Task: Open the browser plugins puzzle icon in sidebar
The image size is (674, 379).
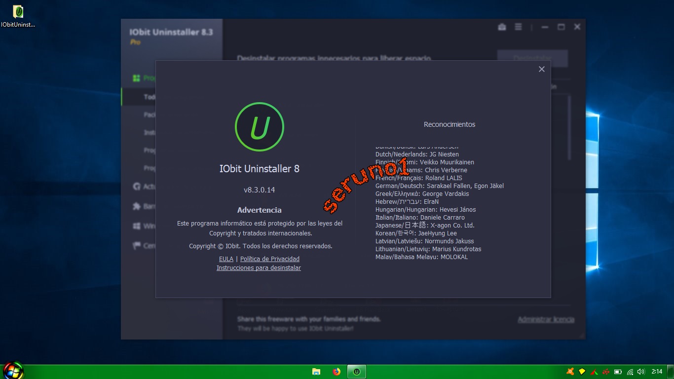Action: 137,206
